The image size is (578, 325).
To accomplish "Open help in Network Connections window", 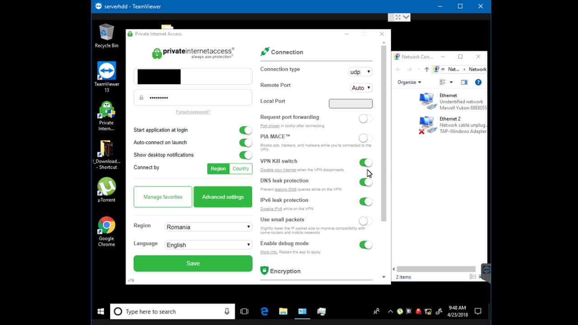I will [478, 82].
